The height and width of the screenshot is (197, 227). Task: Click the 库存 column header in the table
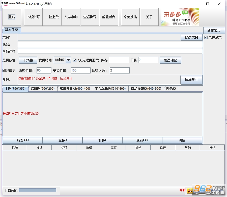(113, 147)
